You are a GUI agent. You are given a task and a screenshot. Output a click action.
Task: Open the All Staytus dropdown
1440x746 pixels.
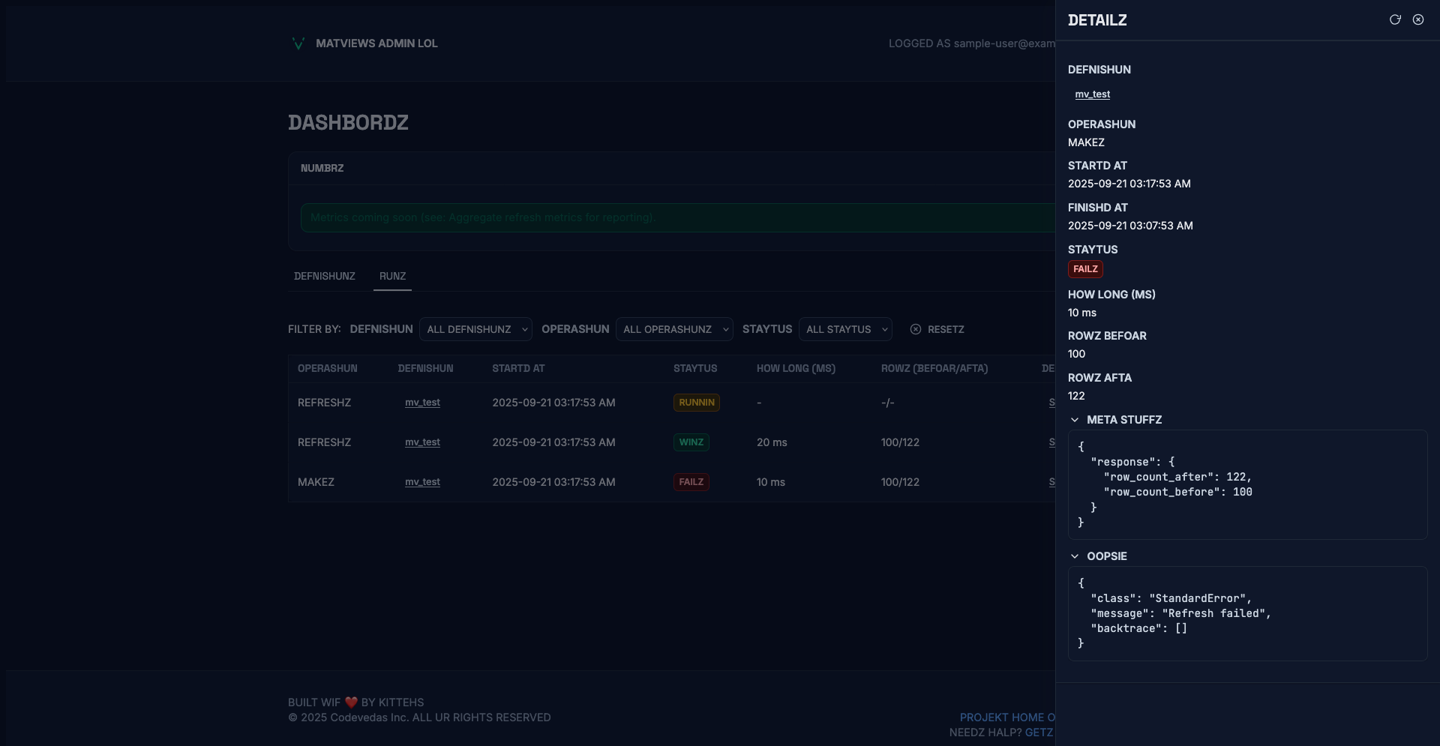(x=845, y=329)
